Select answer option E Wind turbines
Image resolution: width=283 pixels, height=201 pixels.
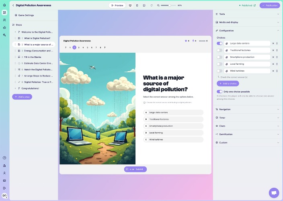[x=173, y=139]
